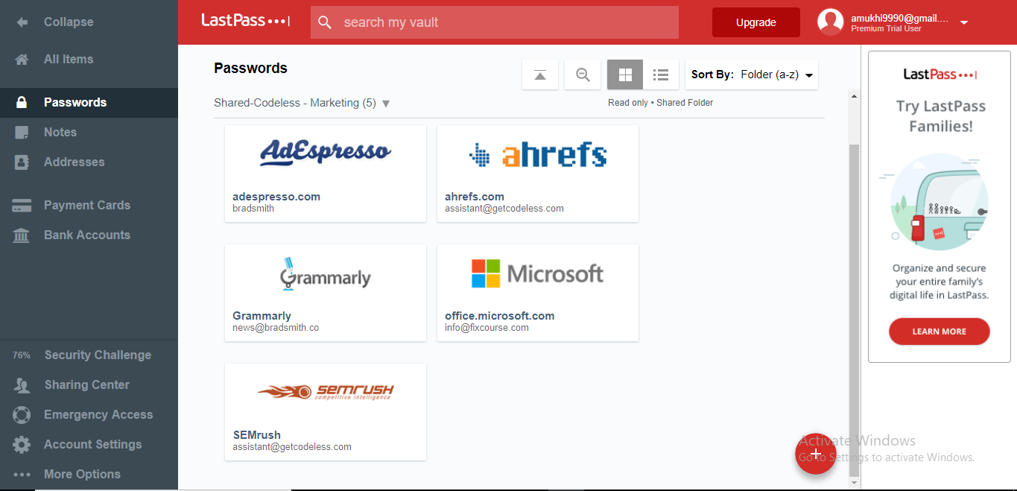The image size is (1017, 491).
Task: Click the Addresses contact card icon
Action: (x=22, y=162)
